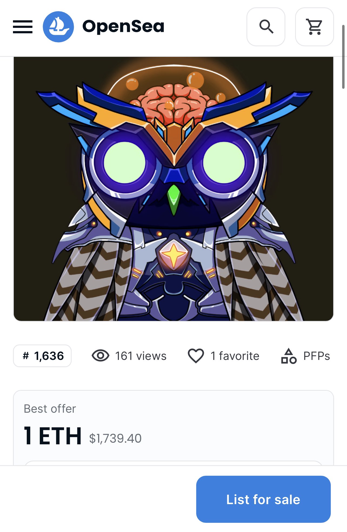
Task: Click the eye views icon
Action: coord(101,356)
